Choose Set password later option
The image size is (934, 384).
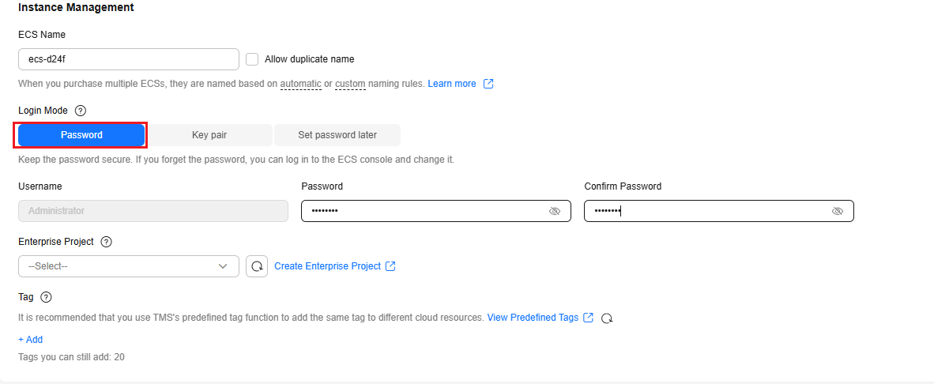point(337,135)
